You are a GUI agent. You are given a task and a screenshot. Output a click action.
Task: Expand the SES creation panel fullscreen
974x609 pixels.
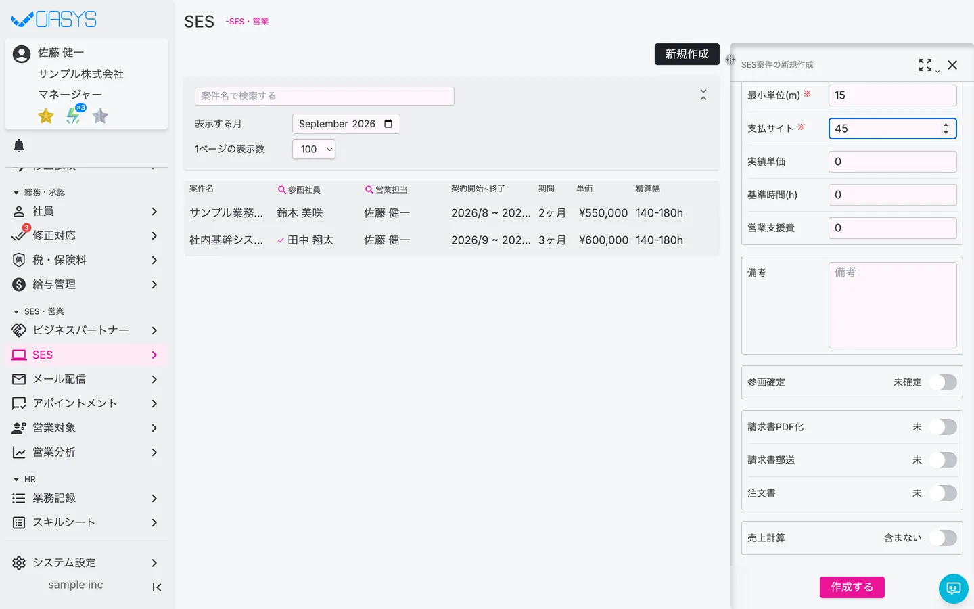click(x=925, y=65)
